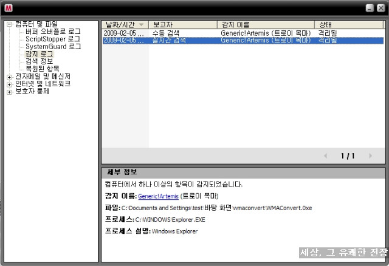The width and height of the screenshot is (389, 266).
Task: Sort by 날짜/시간 column header
Action: point(125,24)
